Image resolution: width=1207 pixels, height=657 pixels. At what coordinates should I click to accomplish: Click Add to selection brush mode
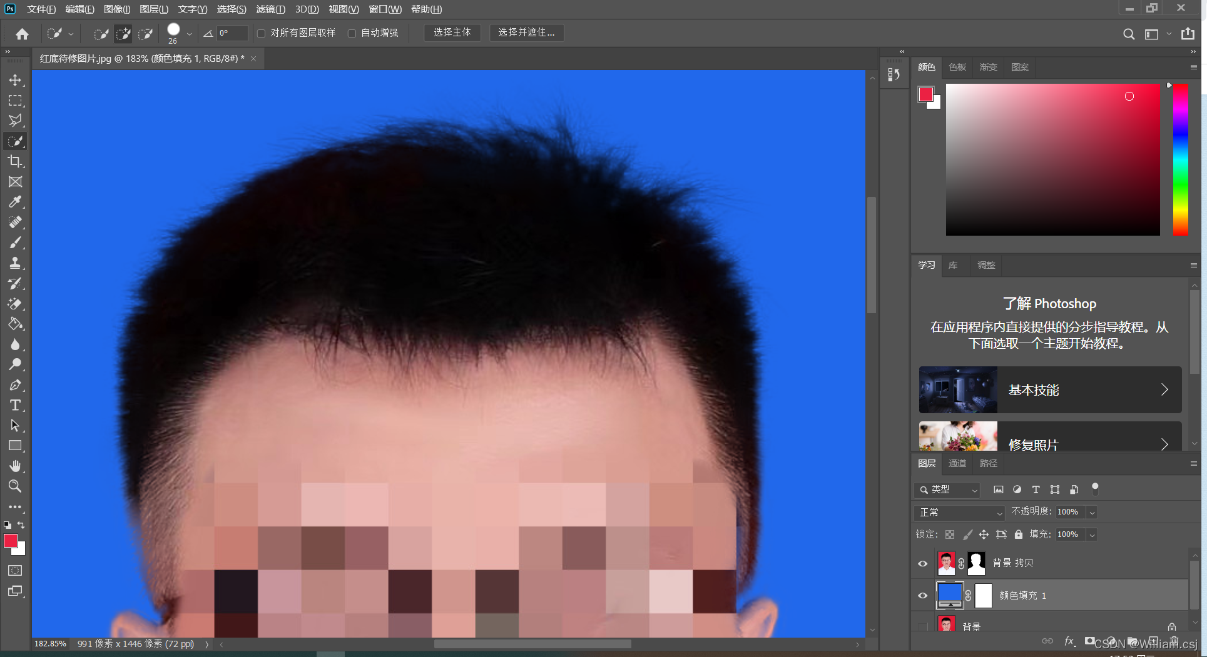click(x=123, y=34)
